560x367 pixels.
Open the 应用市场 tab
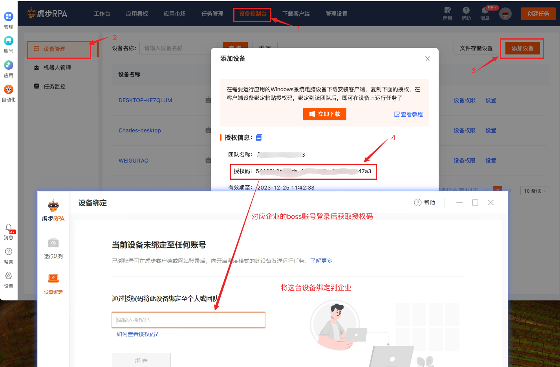click(x=175, y=14)
